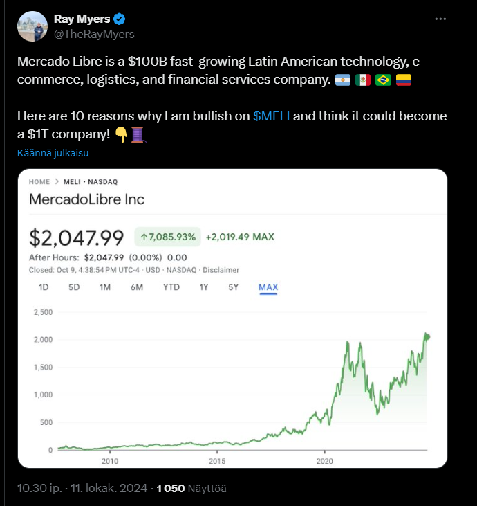This screenshot has width=477, height=506.
Task: Select the 1D chart range tab
Action: (44, 287)
